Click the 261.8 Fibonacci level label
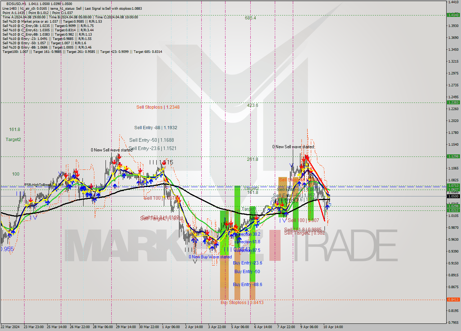461x331 pixels. (x=252, y=159)
